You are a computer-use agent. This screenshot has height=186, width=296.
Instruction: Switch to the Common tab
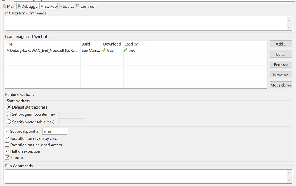pos(86,6)
